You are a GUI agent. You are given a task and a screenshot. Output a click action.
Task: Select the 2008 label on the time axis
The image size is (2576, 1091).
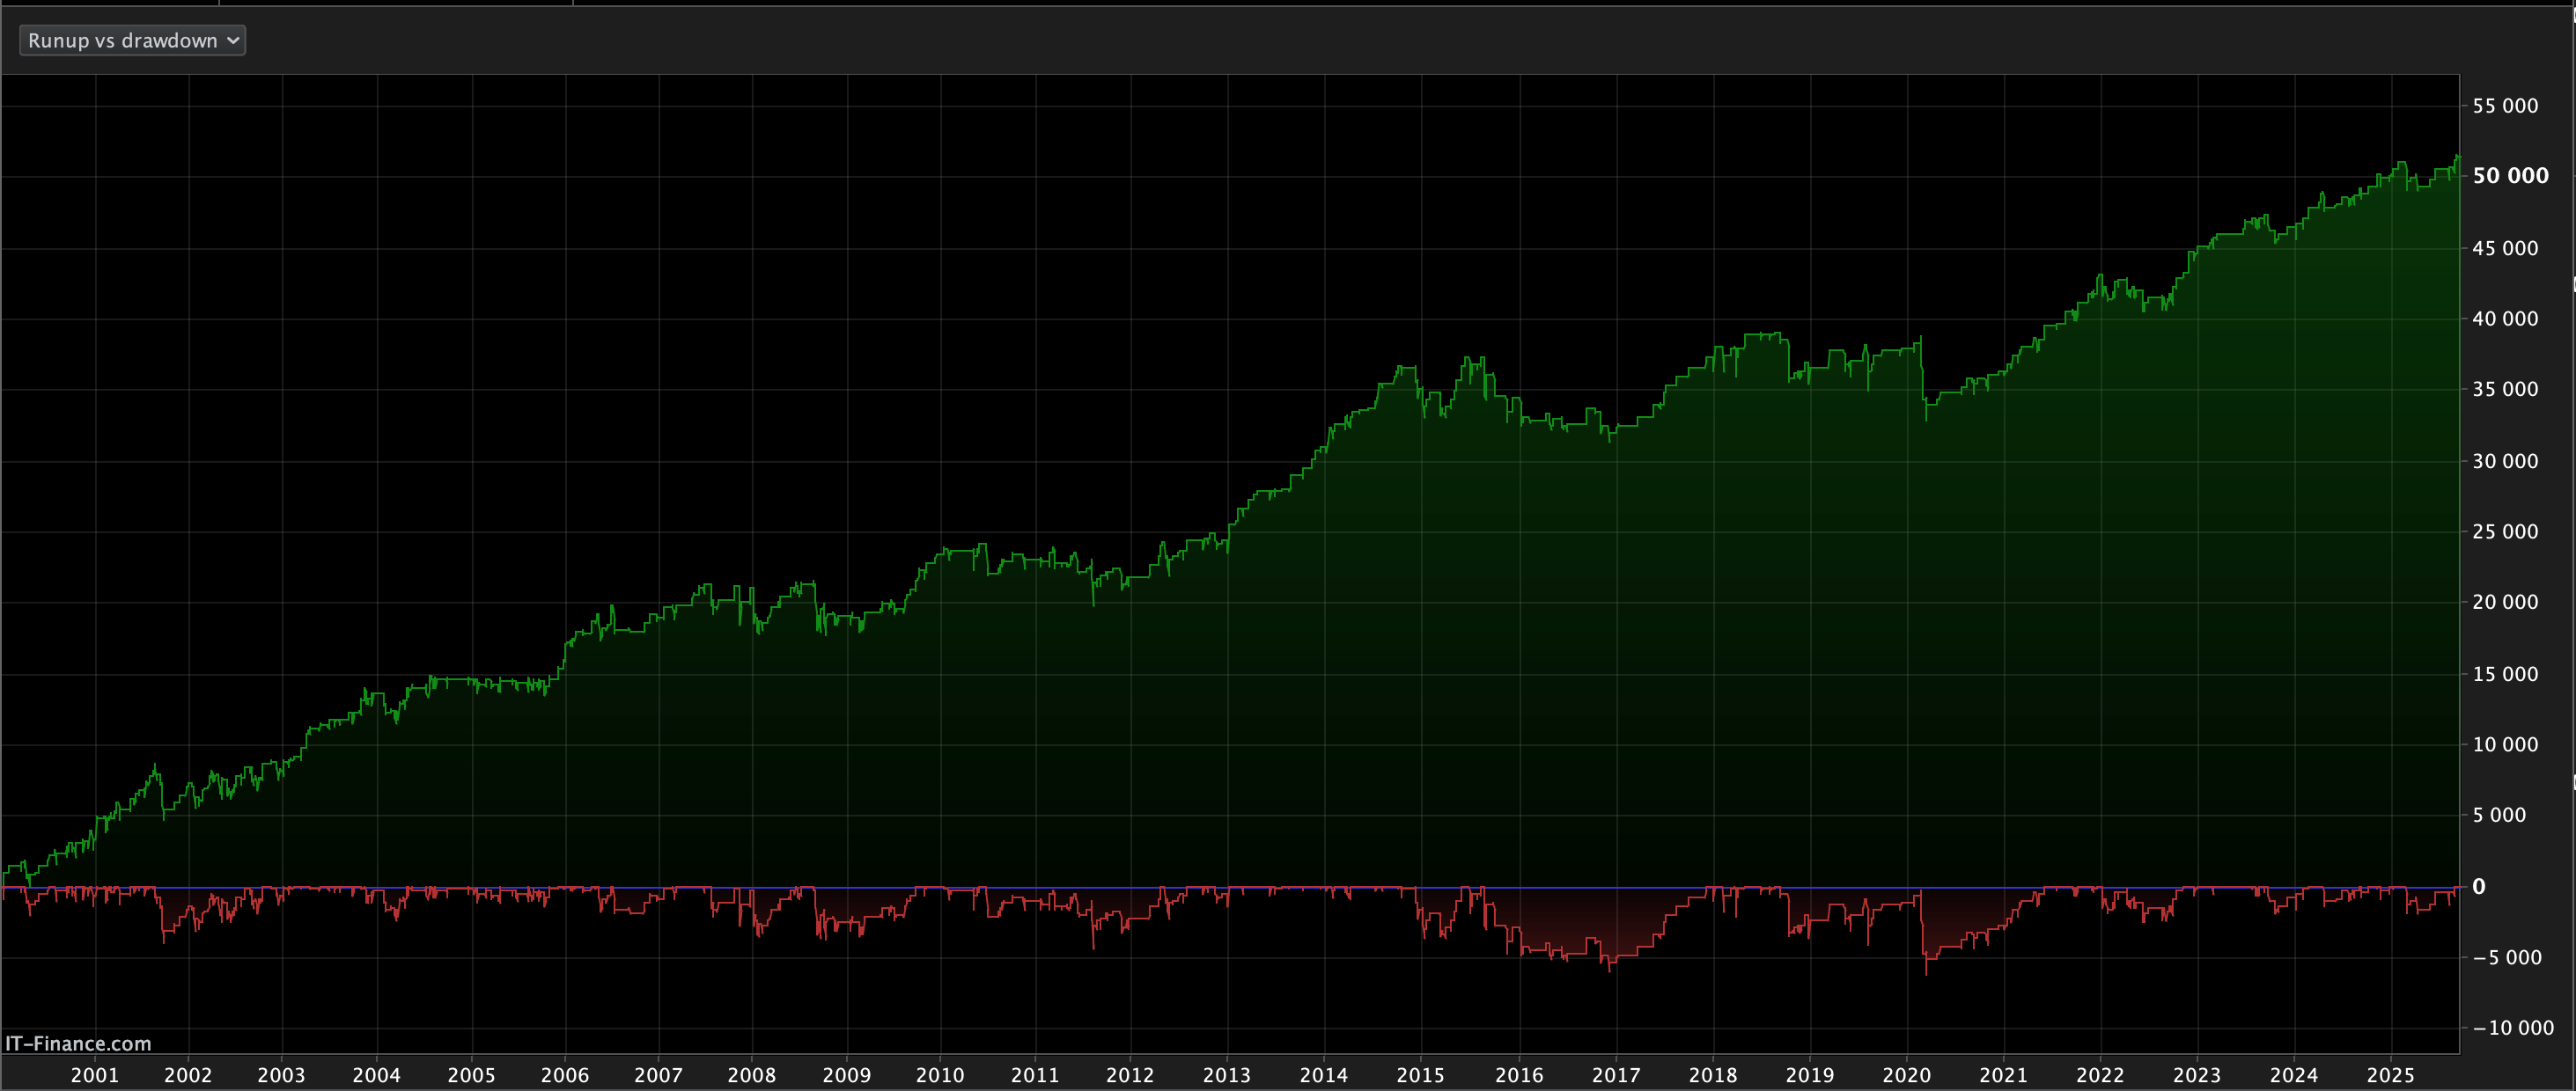point(751,1075)
